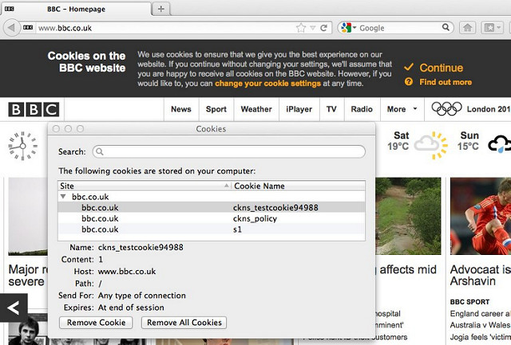Image resolution: width=511 pixels, height=345 pixels.
Task: Select the ckns_testcookie94988 cookie row
Action: point(211,207)
